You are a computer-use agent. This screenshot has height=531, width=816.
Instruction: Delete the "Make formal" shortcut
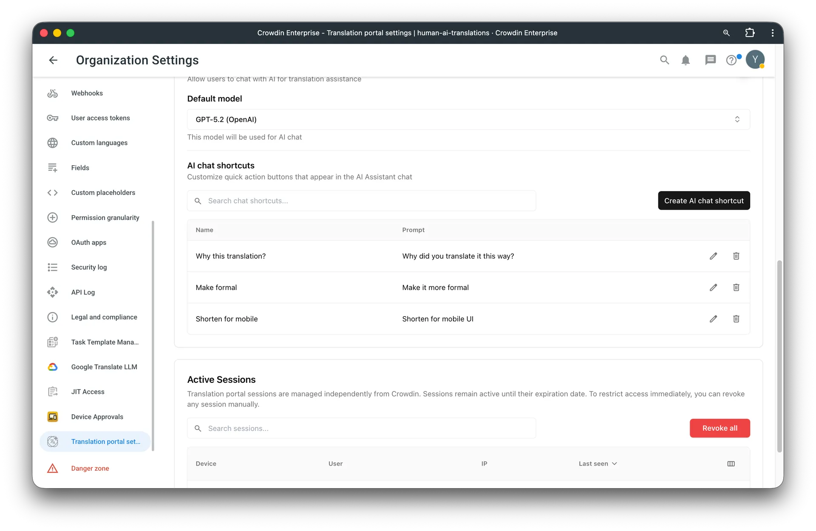tap(736, 287)
